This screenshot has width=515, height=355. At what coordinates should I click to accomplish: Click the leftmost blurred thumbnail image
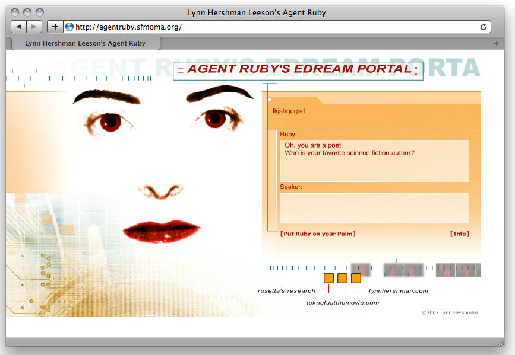click(361, 270)
